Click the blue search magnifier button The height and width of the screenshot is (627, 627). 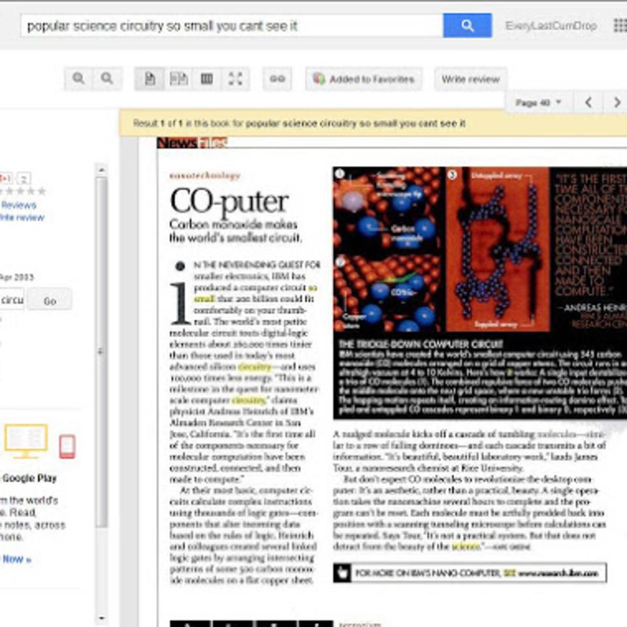467,25
